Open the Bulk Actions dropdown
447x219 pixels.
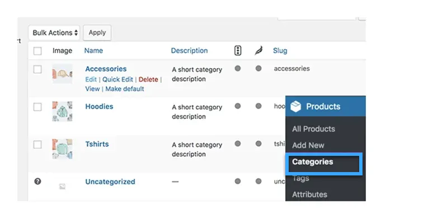pos(54,33)
